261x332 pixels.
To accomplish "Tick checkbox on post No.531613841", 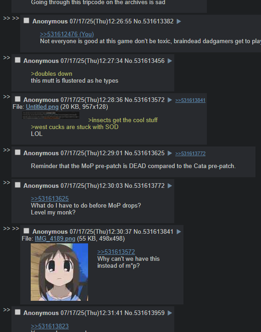I will (27, 231).
